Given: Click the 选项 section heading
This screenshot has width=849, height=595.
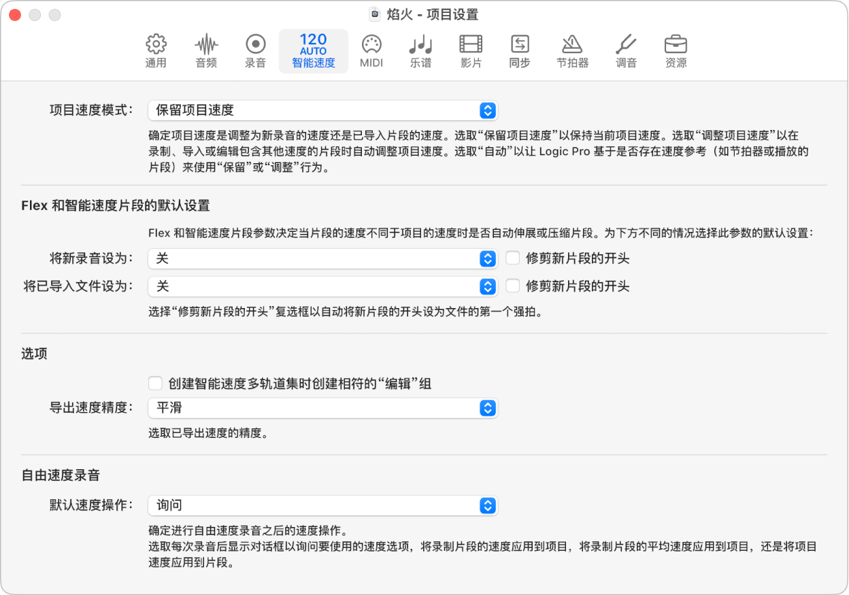Looking at the screenshot, I should [x=35, y=354].
